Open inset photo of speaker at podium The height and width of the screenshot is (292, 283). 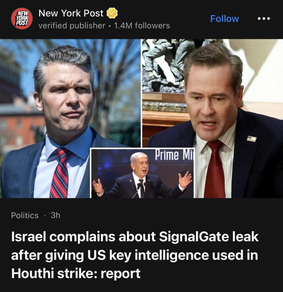[142, 173]
